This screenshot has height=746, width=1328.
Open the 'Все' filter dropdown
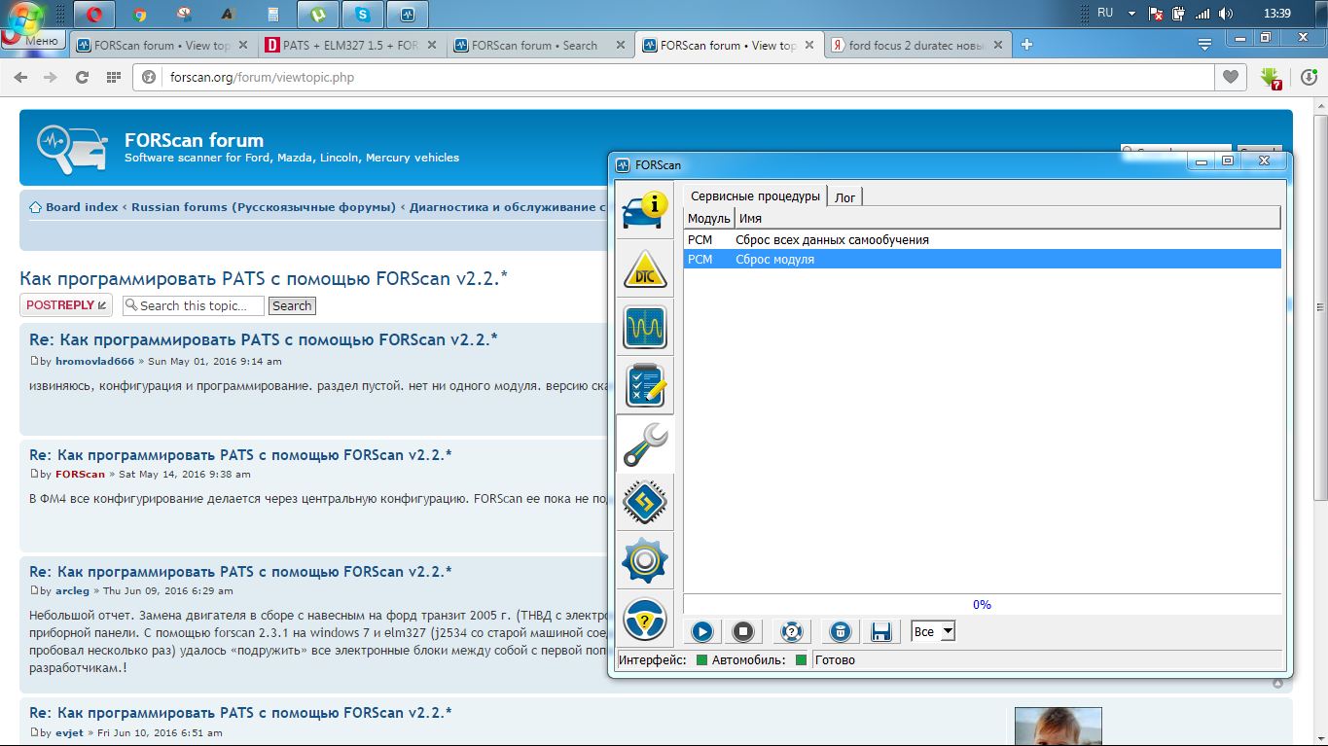click(x=934, y=632)
